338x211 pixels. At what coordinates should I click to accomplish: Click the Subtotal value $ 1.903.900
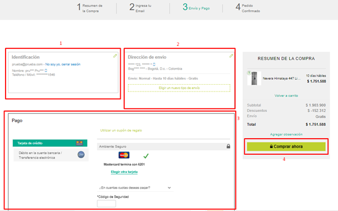[316, 105]
